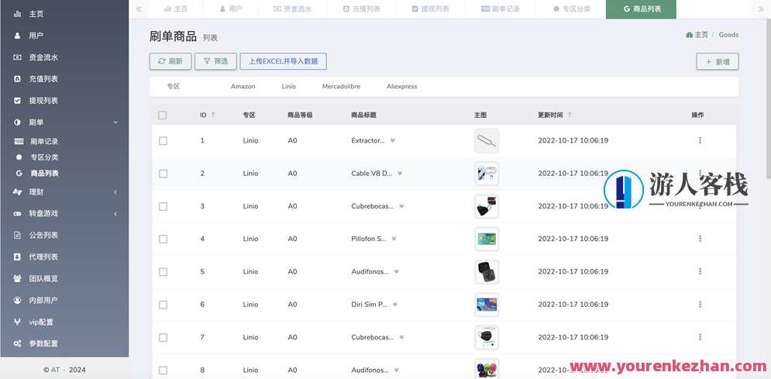
Task: Check the checkbox for row ID 6
Action: tap(163, 305)
